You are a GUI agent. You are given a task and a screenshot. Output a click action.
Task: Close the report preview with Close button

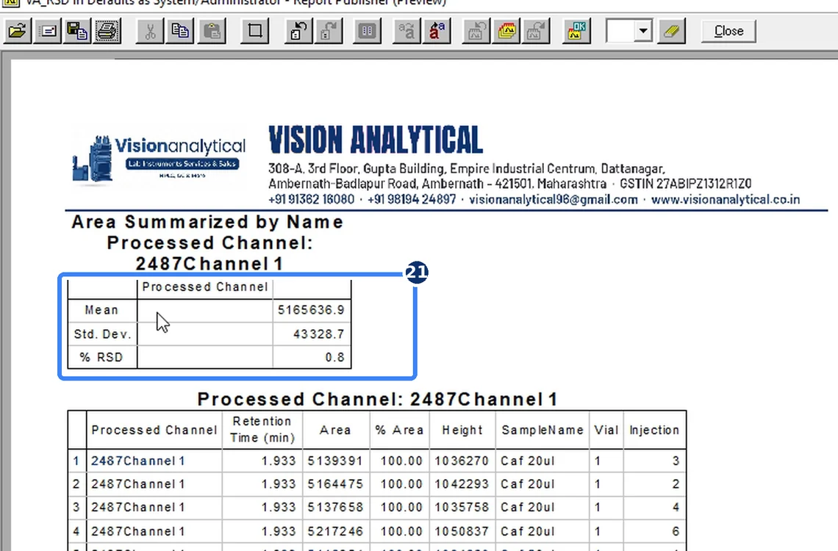click(x=728, y=31)
